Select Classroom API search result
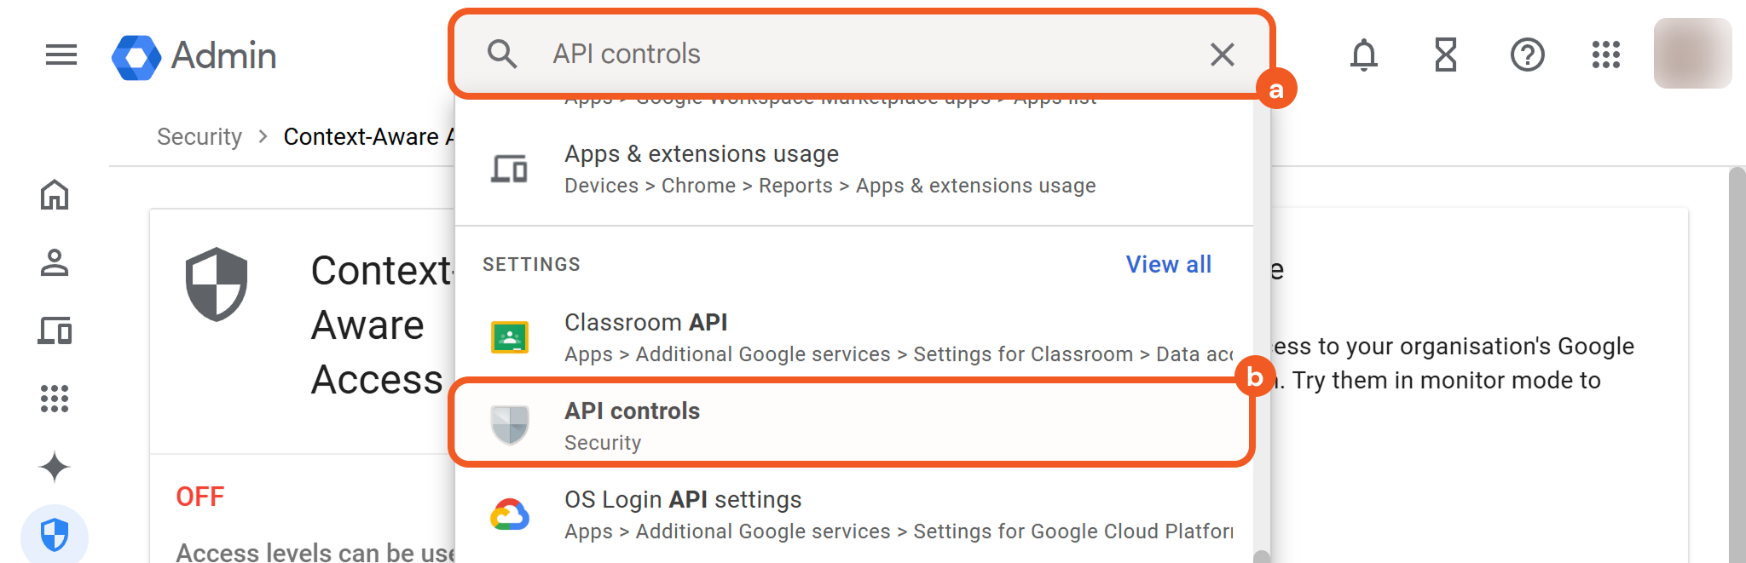The height and width of the screenshot is (563, 1746). point(851,337)
